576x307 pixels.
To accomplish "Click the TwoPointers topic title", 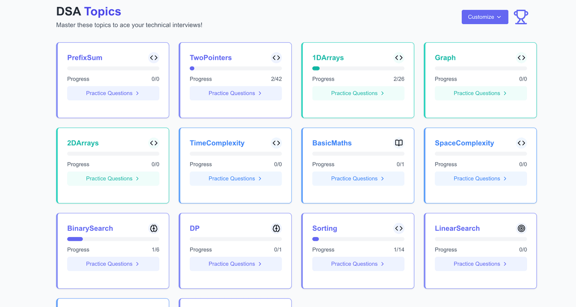I will point(211,58).
